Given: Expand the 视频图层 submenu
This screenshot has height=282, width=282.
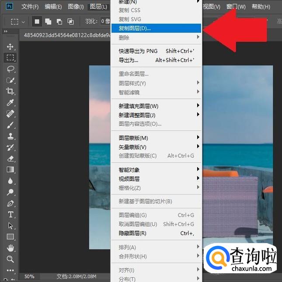Looking at the screenshot, I should [156, 179].
